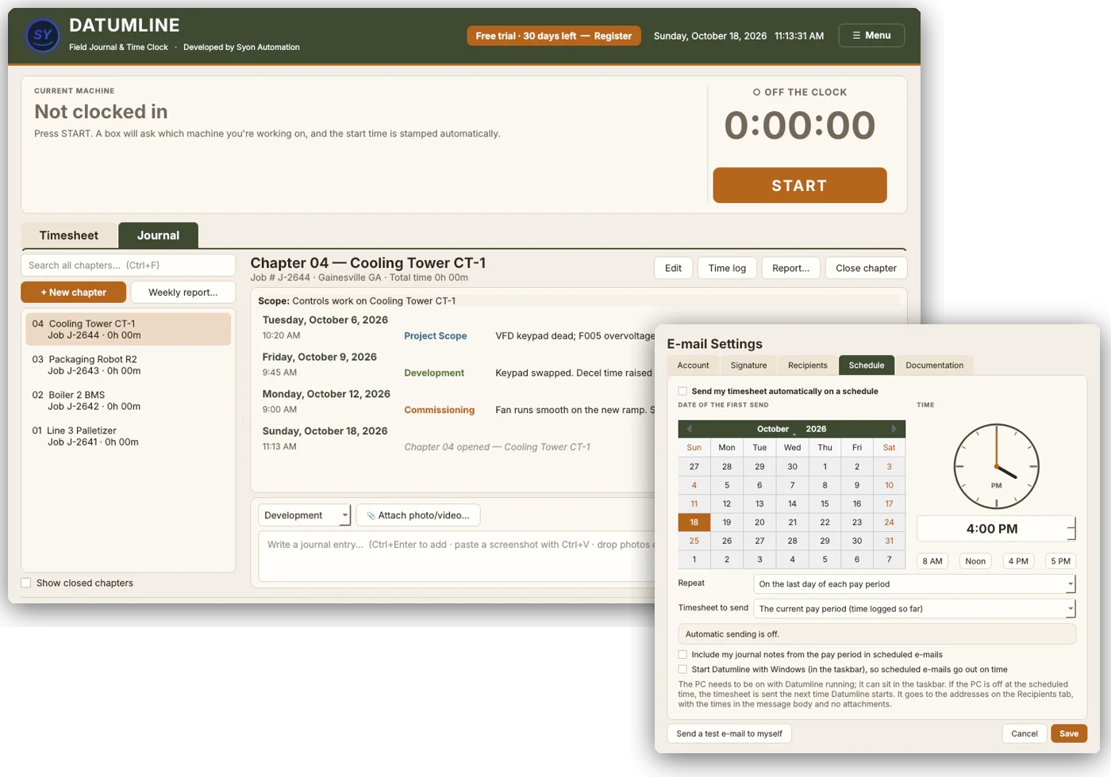This screenshot has height=777, width=1111.
Task: Choose the Noon time preset
Action: (x=975, y=561)
